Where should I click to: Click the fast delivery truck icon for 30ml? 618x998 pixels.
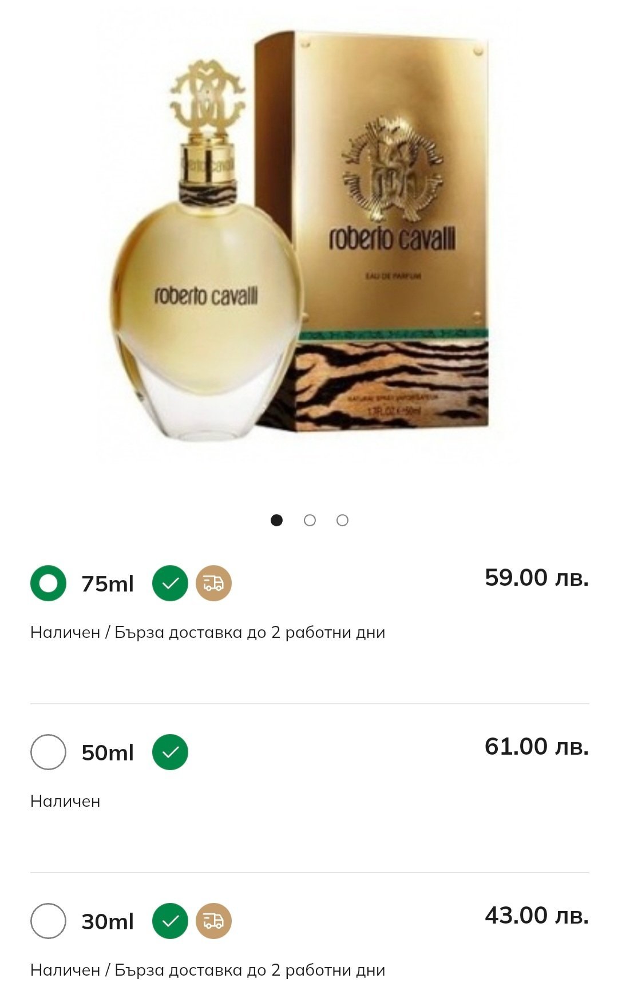pos(213,921)
